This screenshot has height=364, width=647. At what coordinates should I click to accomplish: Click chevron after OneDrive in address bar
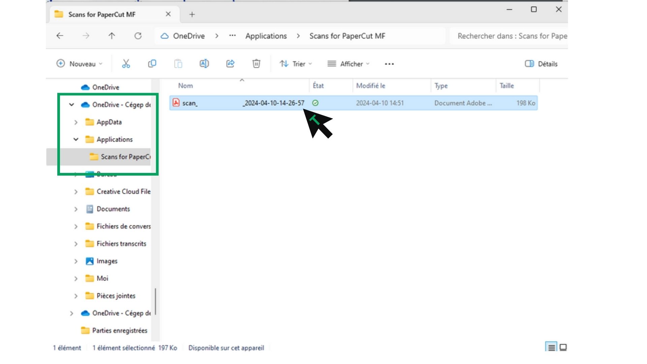click(x=217, y=36)
